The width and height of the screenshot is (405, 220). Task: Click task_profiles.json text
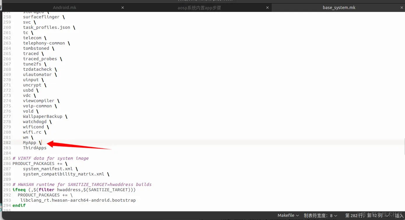(x=47, y=27)
